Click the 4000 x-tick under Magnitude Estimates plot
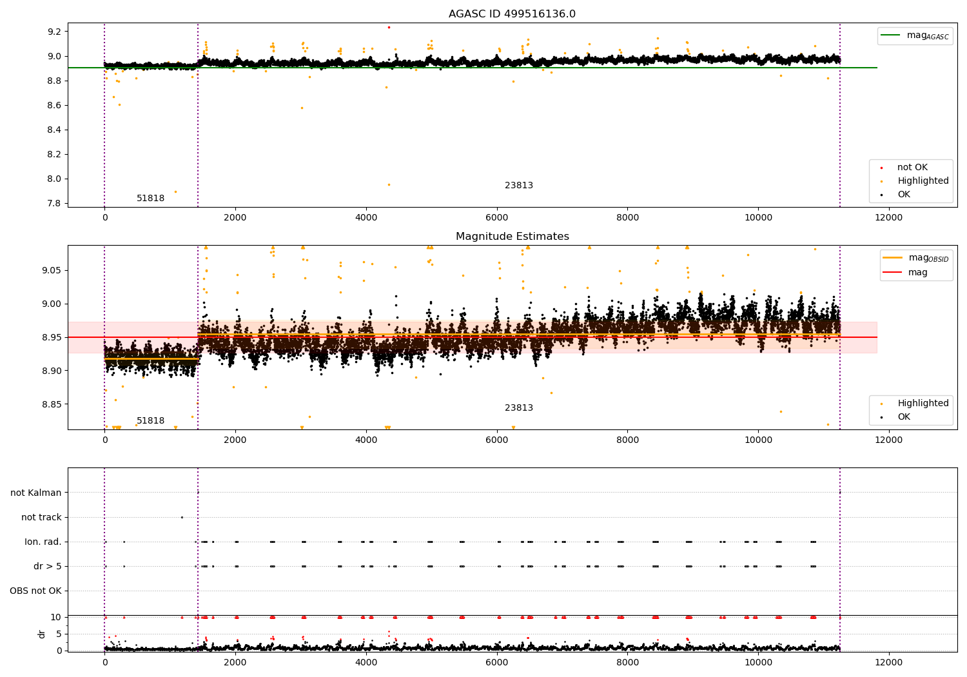Image resolution: width=967 pixels, height=677 pixels. point(366,440)
